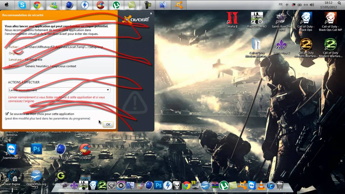Open Finder in the bottom dock
Image resolution: width=345 pixels, height=194 pixels.
(130, 185)
